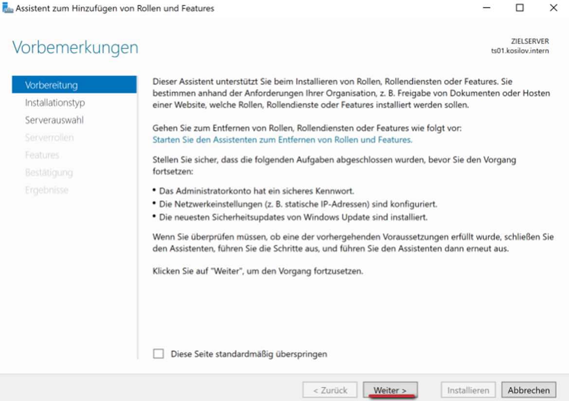Screen dimensions: 569x401
Task: Click the target server name ts01.kosilov.intern
Action: pyautogui.click(x=520, y=51)
